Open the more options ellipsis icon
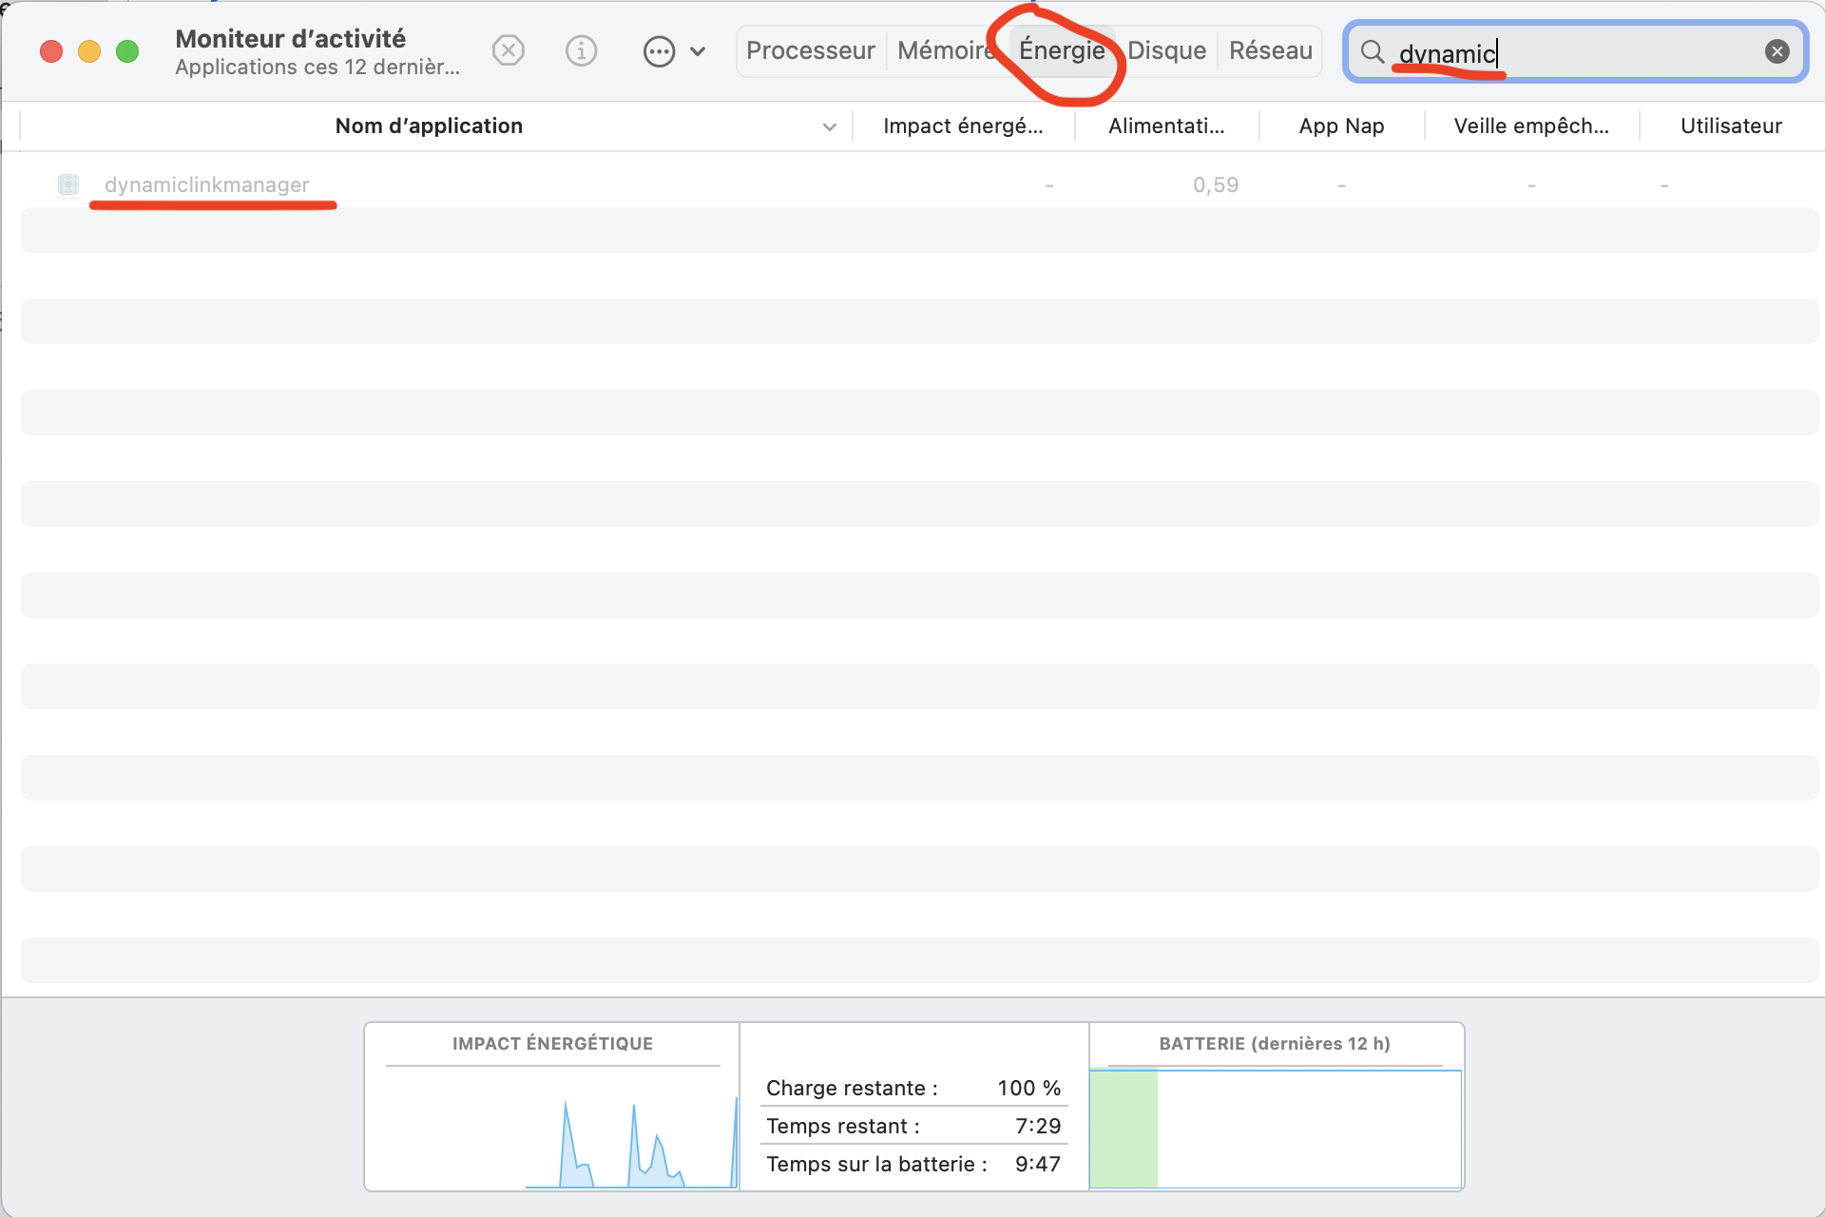 click(x=658, y=51)
